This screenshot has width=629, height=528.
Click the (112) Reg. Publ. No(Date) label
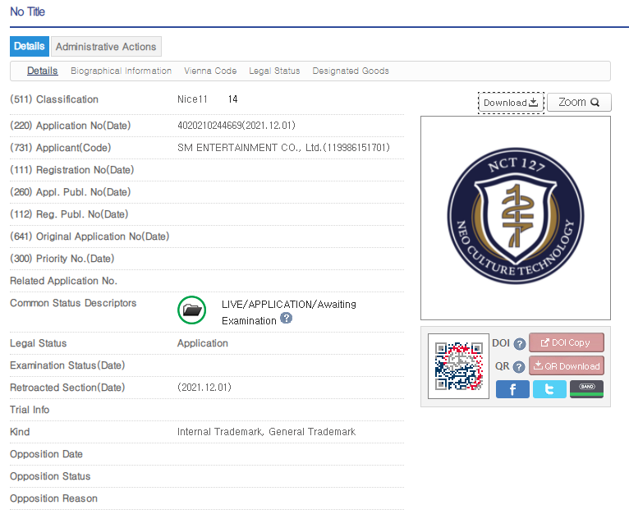tap(69, 214)
